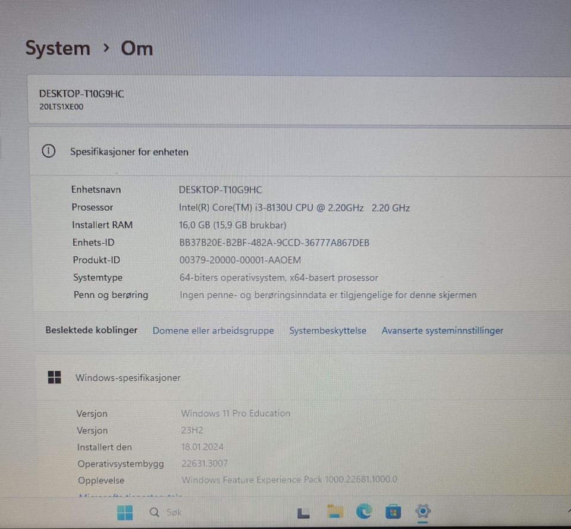Open the Systembeskyttelse link
This screenshot has width=571, height=529.
(x=328, y=330)
